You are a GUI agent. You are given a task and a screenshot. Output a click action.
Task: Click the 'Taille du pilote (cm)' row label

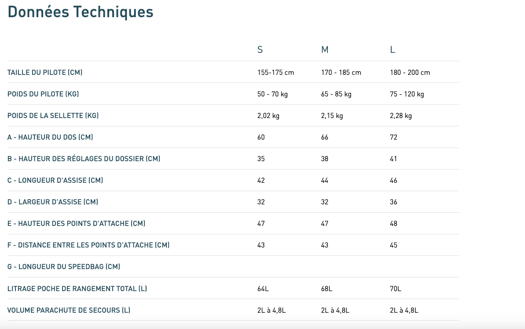coord(45,72)
